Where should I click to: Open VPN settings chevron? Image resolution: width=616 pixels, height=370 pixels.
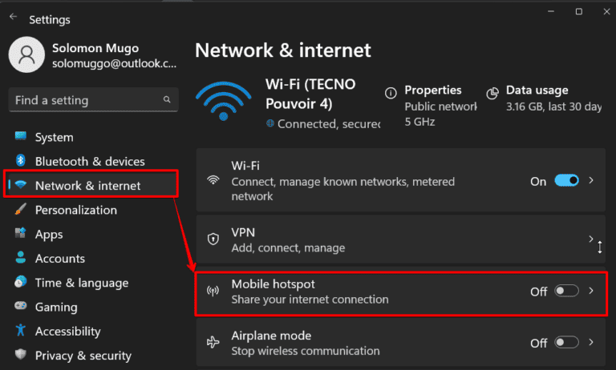click(x=592, y=239)
